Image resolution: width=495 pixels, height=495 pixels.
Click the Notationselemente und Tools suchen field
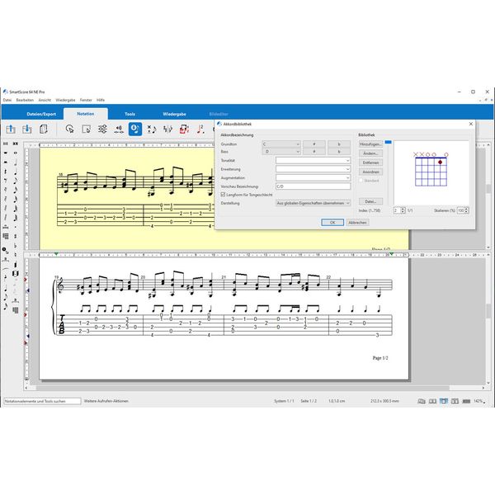(x=42, y=401)
